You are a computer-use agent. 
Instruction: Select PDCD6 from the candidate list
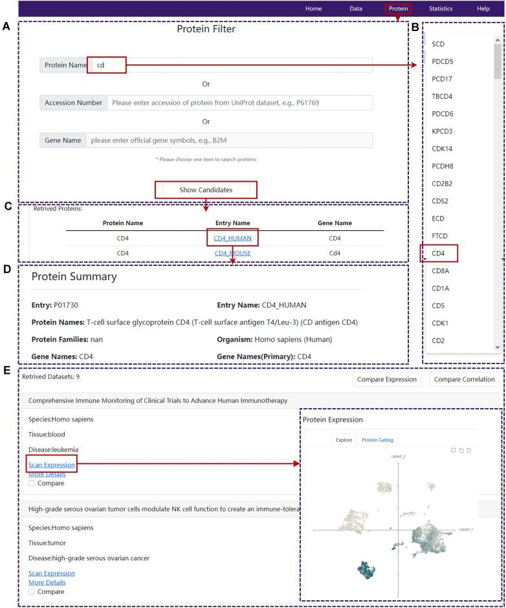point(443,114)
